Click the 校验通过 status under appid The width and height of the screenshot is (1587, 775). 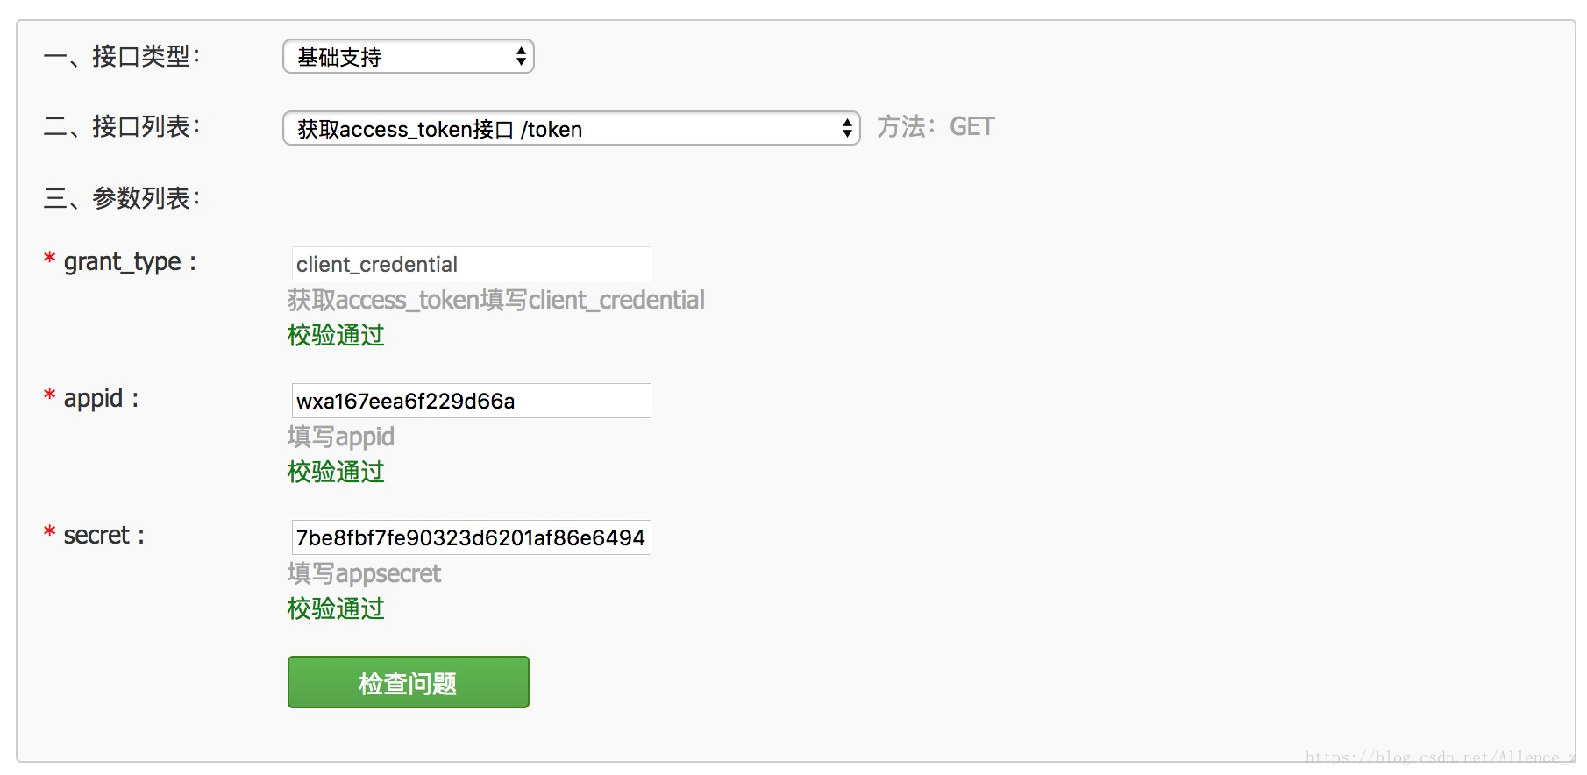[336, 472]
